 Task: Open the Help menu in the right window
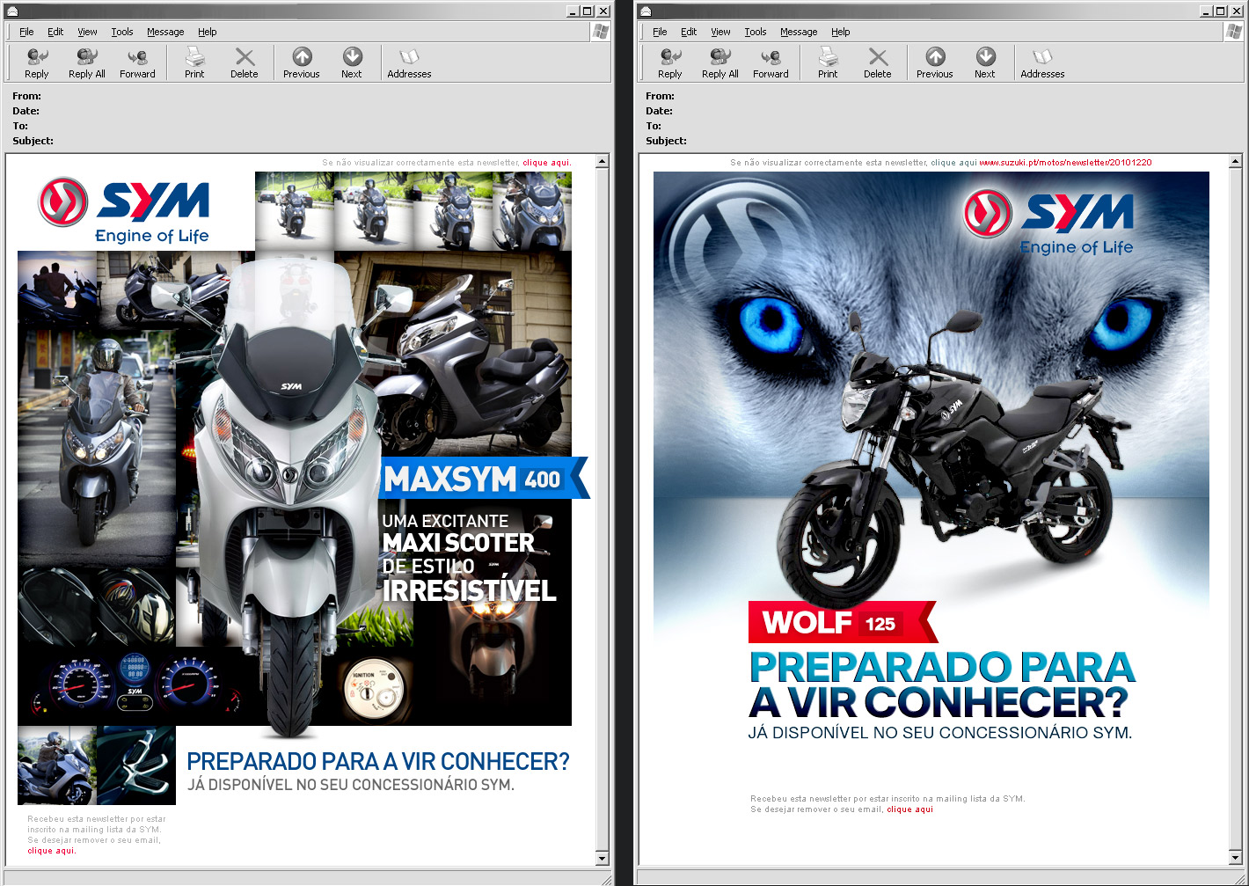click(840, 32)
